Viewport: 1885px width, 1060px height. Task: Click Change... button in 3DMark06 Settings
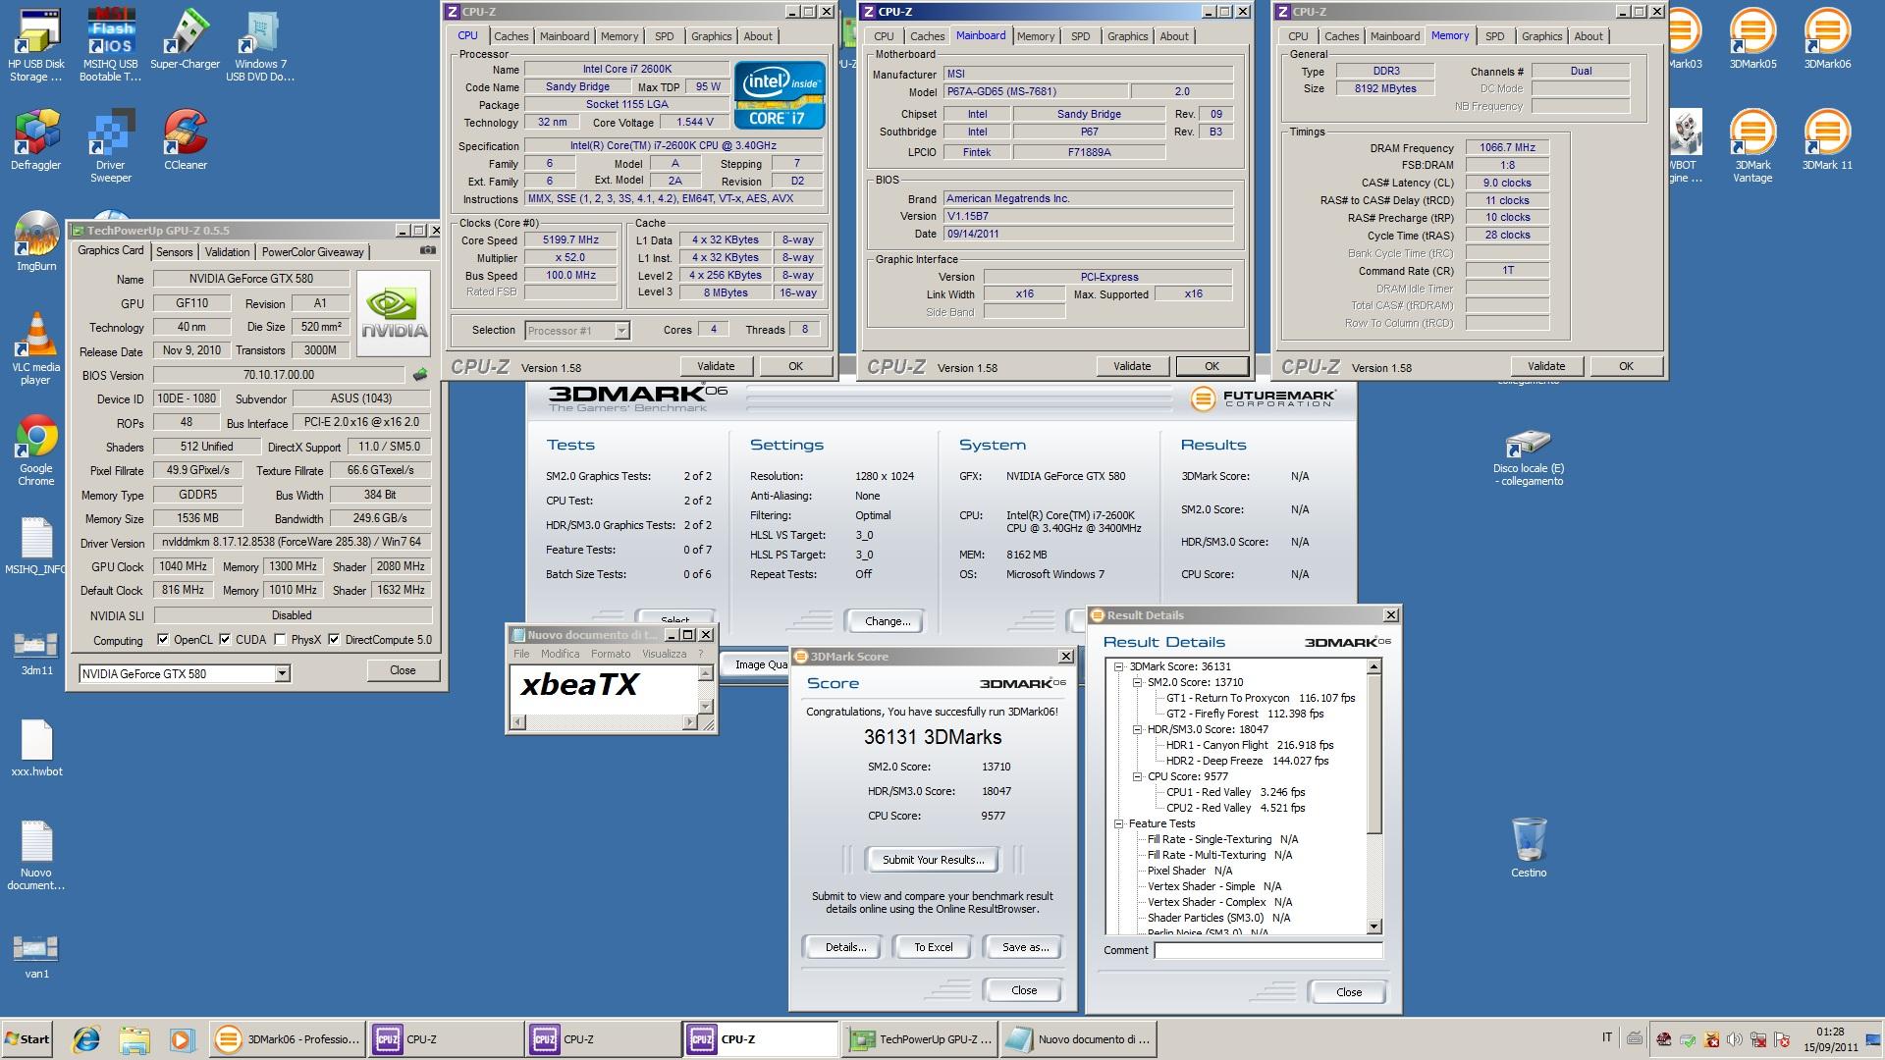tap(888, 621)
